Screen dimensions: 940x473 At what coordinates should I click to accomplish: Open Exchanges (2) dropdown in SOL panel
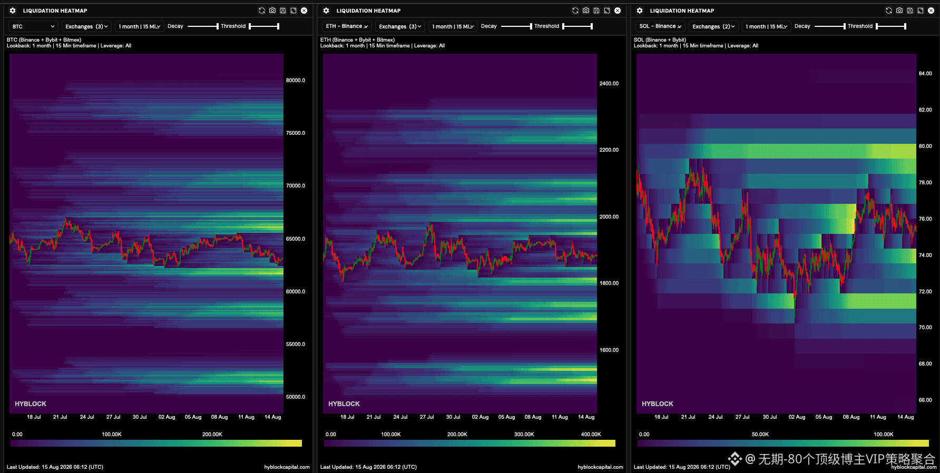(713, 26)
